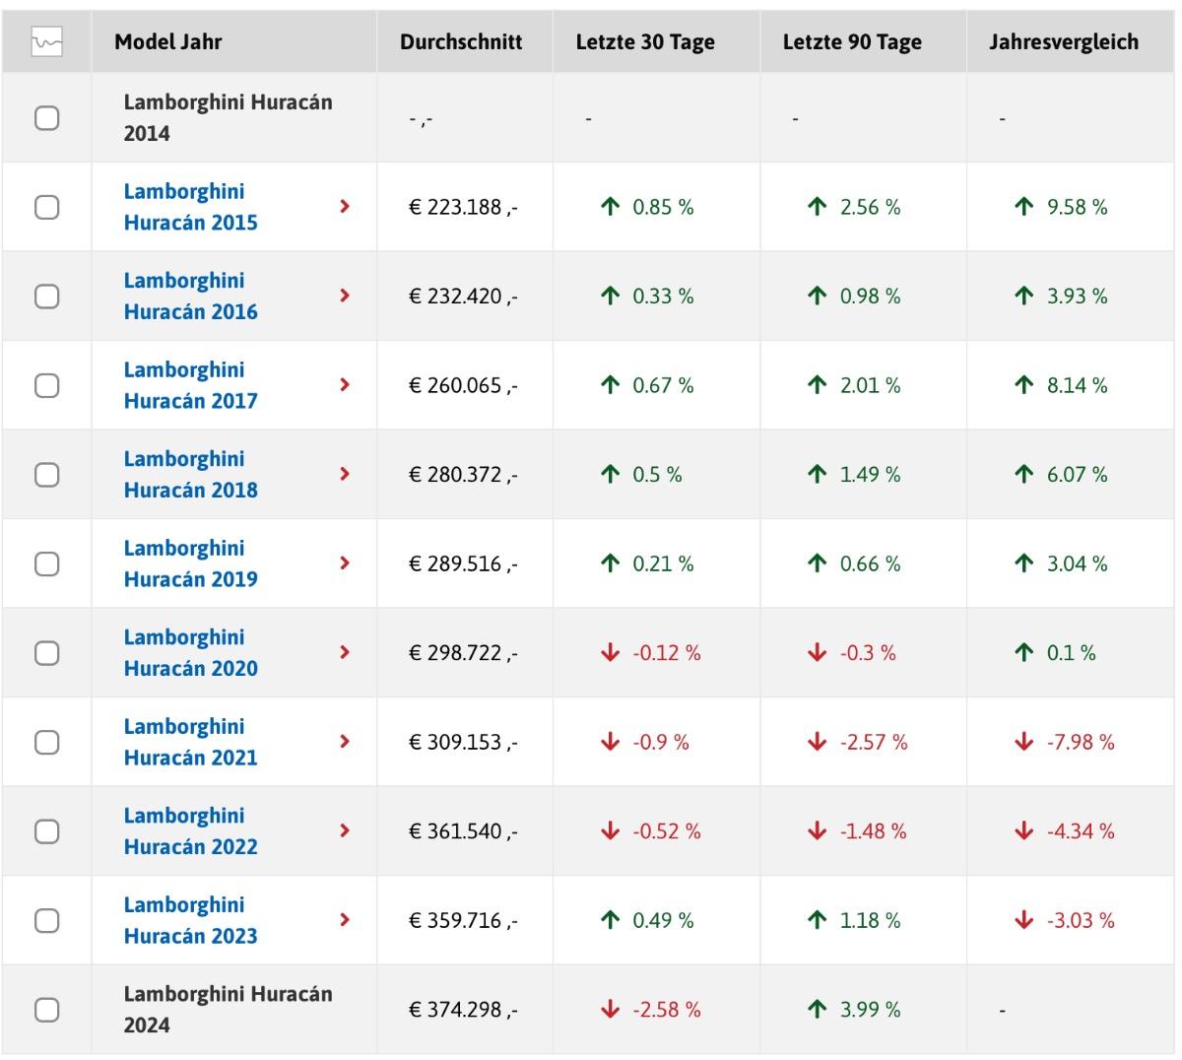Tick the Huracán 2021 row checkbox
This screenshot has width=1182, height=1060.
click(x=46, y=742)
